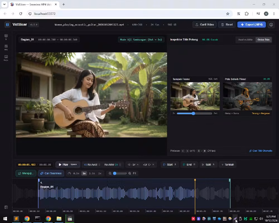The height and width of the screenshot is (223, 279).
Task: Open the layers panel icon in sidebar
Action: tap(6, 37)
